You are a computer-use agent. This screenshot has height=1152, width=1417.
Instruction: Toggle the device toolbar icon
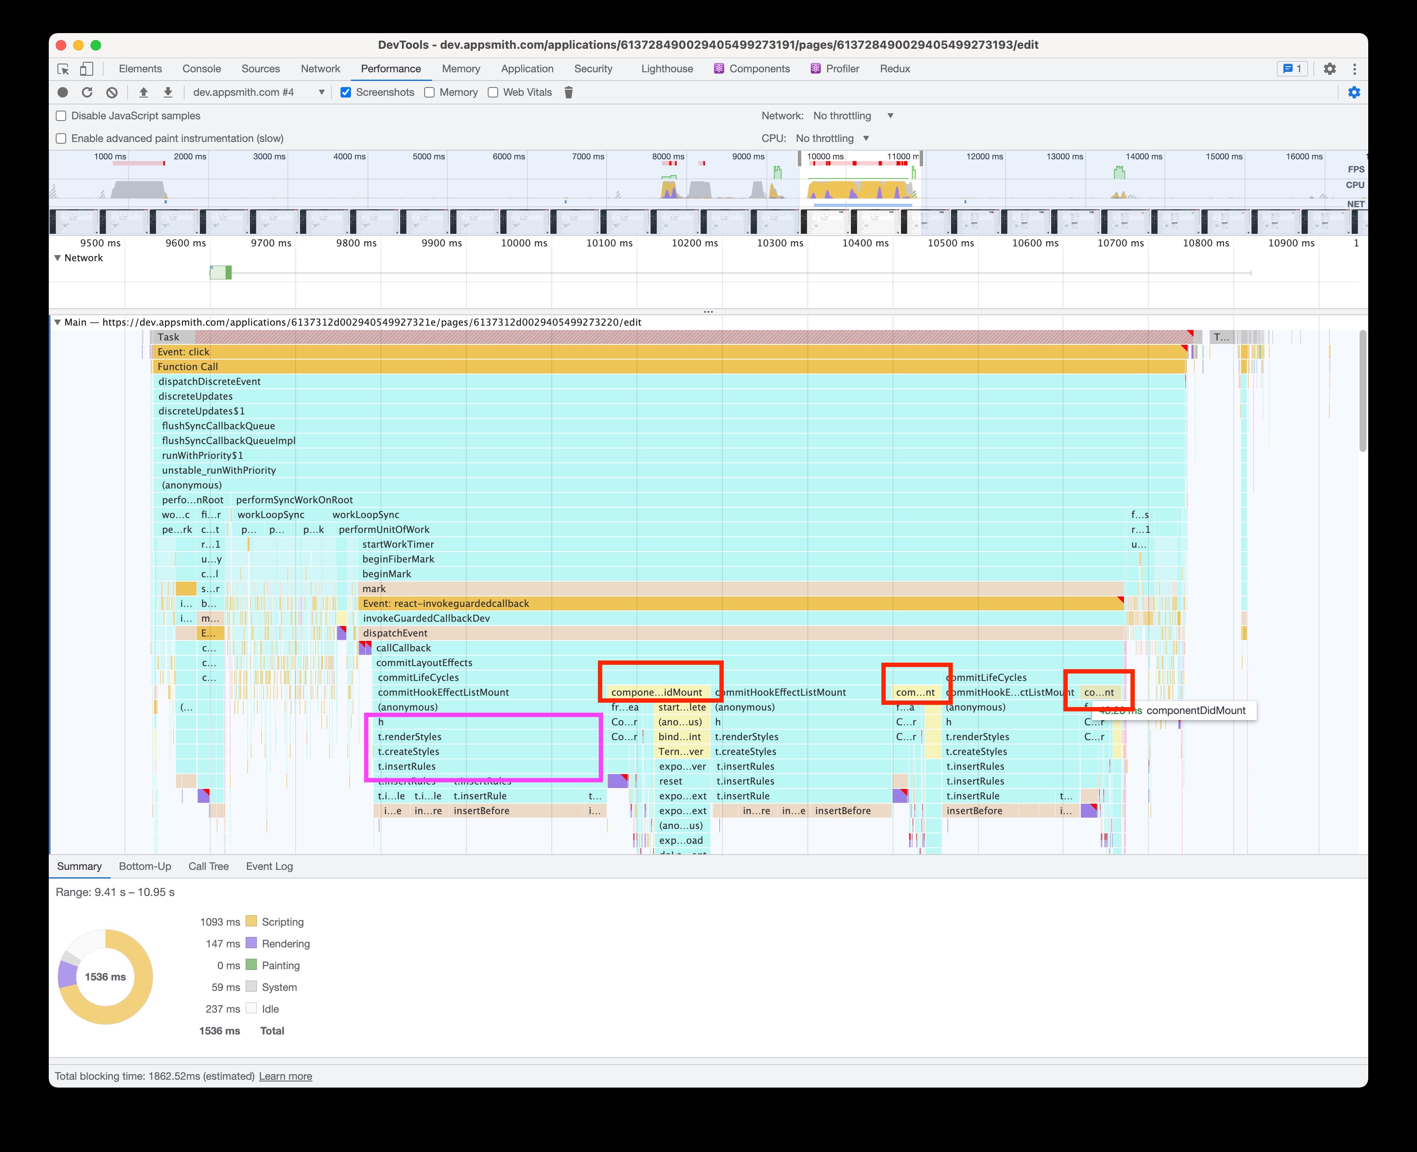(x=87, y=69)
